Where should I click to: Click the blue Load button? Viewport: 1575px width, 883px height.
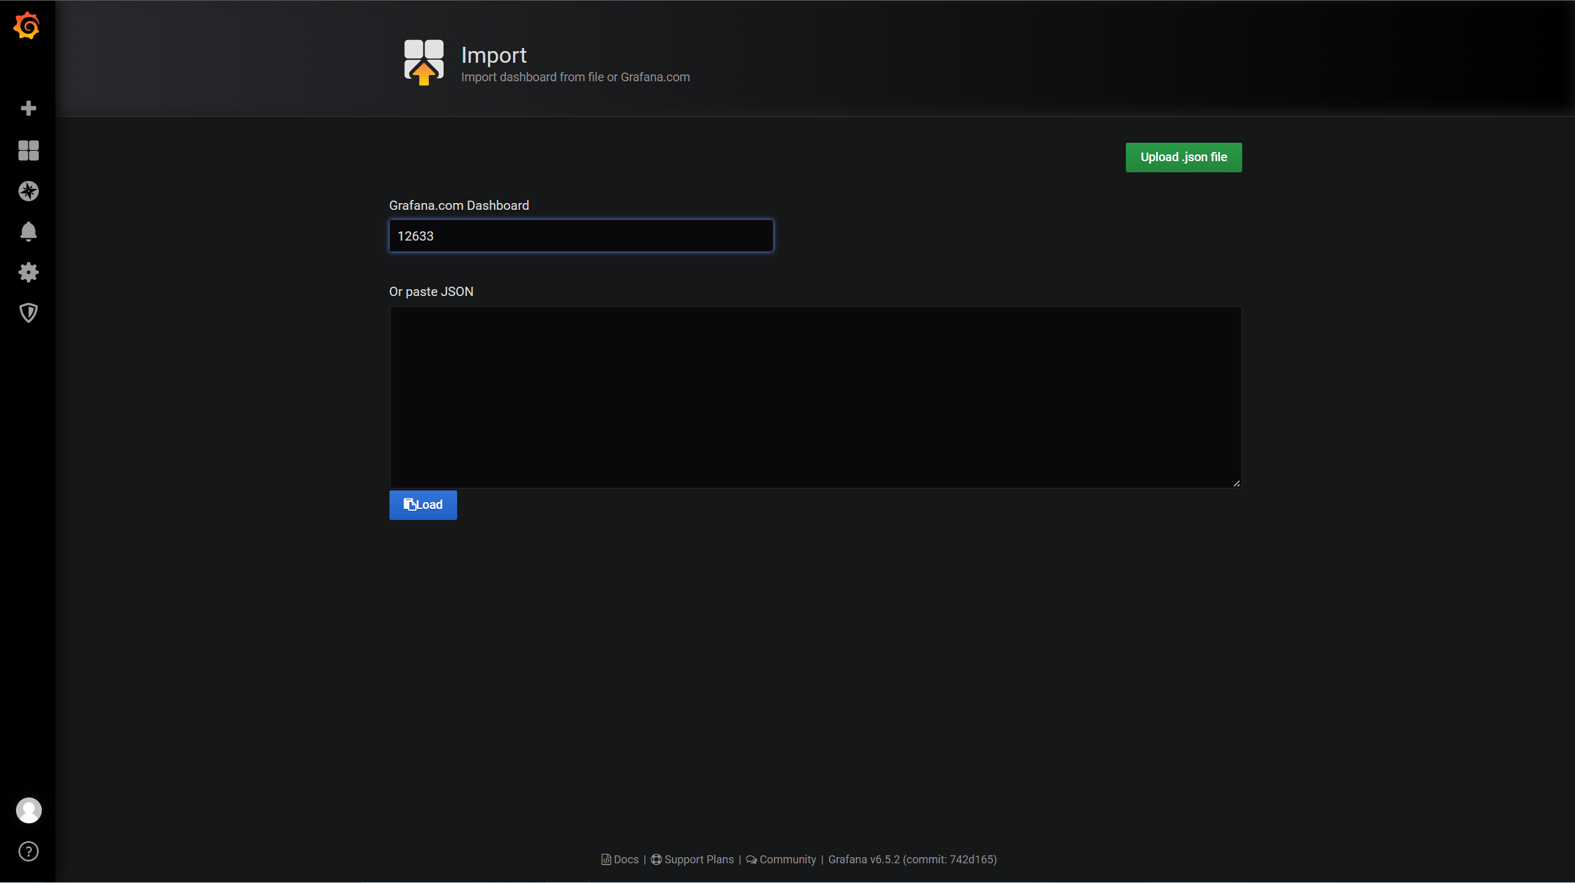click(423, 505)
